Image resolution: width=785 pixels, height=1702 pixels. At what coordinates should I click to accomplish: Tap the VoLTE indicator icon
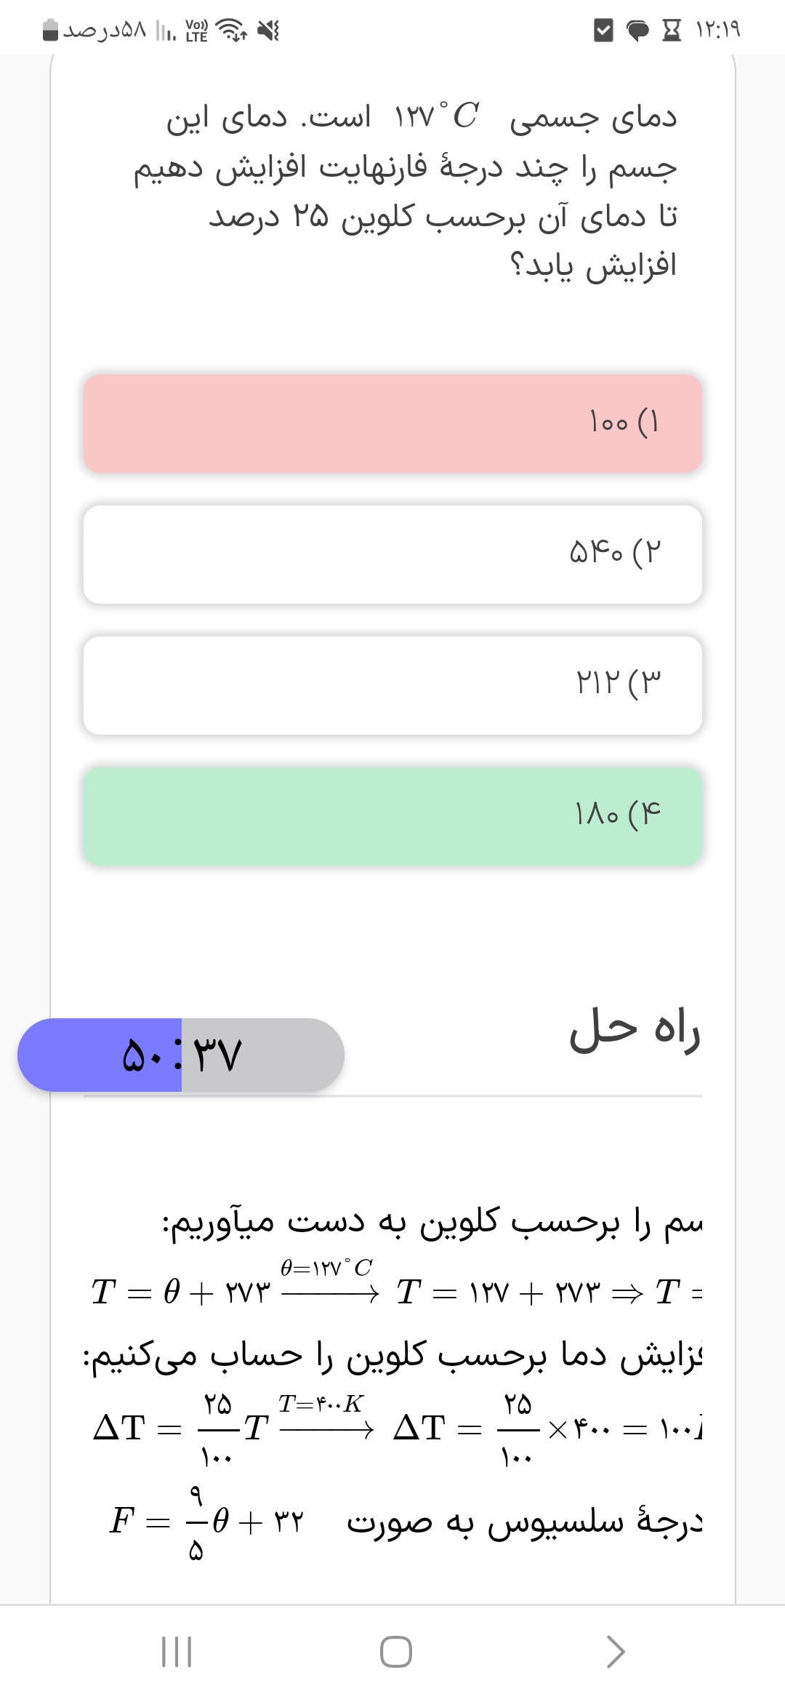pyautogui.click(x=196, y=31)
